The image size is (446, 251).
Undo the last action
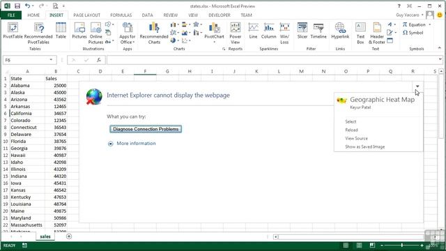(x=27, y=6)
